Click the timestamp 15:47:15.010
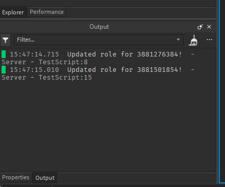 coord(34,70)
